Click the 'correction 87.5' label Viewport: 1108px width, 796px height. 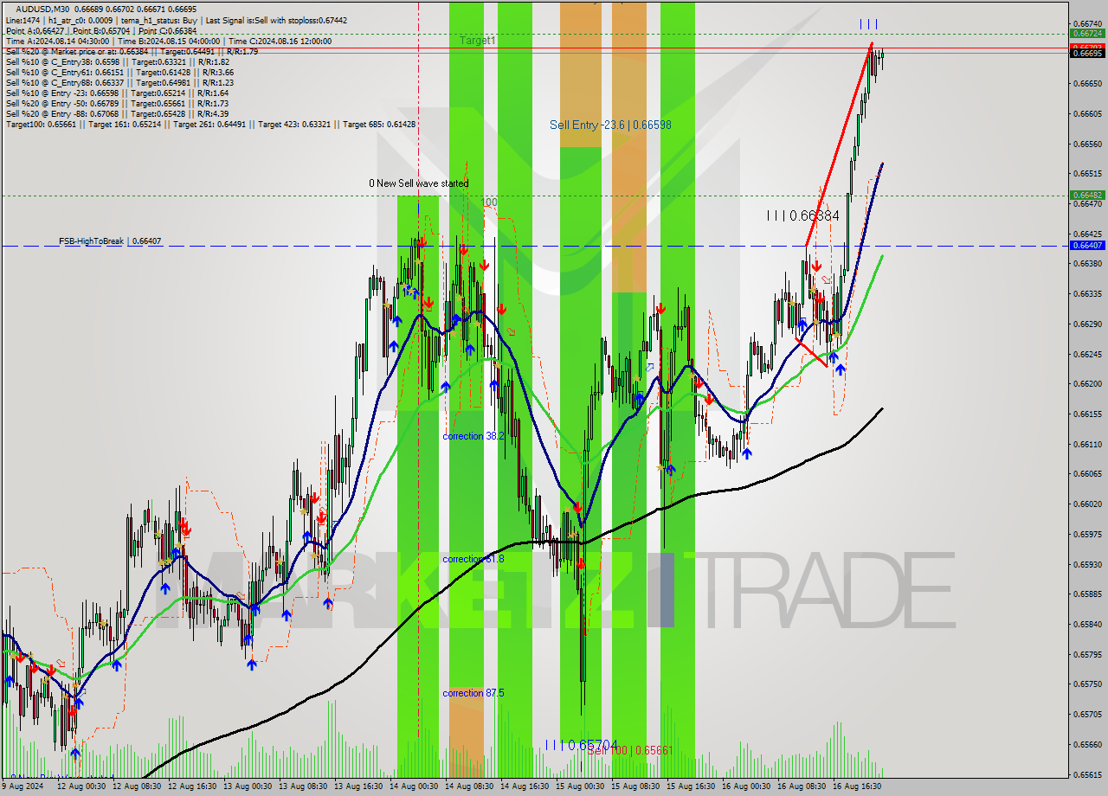pyautogui.click(x=473, y=693)
